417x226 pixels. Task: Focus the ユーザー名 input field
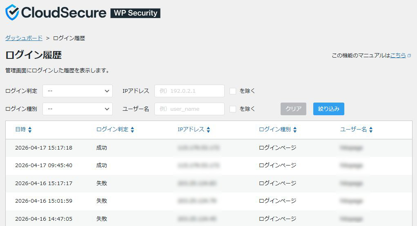click(190, 109)
